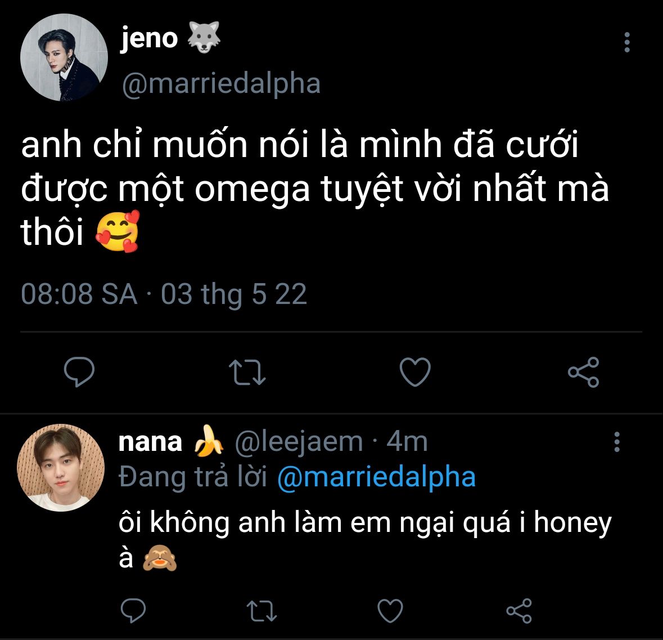Retweet jeno's main tweet
This screenshot has width=663, height=640.
click(248, 372)
